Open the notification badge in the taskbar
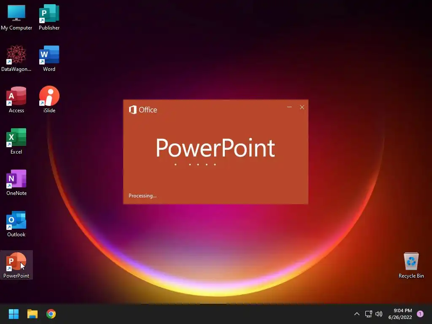Image resolution: width=432 pixels, height=324 pixels. [x=420, y=314]
